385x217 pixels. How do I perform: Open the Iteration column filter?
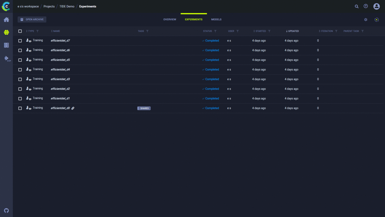(x=336, y=31)
